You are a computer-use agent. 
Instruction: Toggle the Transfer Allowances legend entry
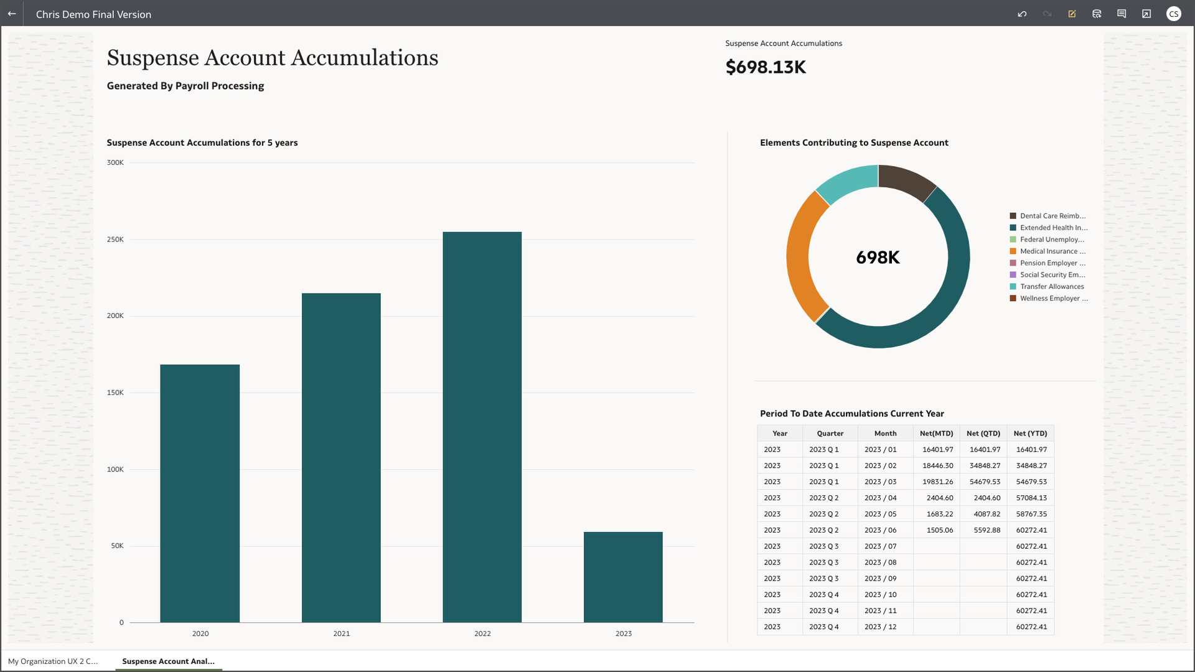1052,286
